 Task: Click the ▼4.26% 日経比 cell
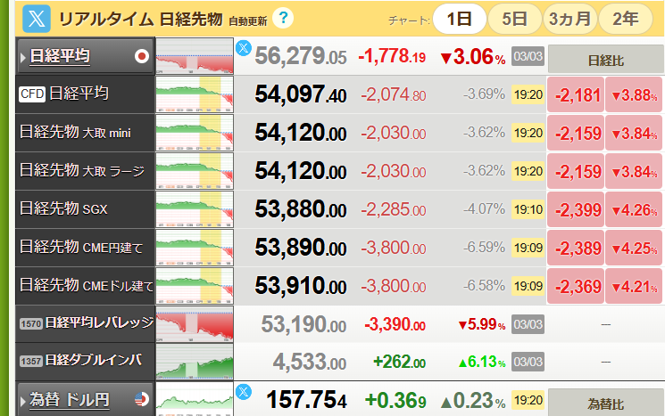coord(634,209)
